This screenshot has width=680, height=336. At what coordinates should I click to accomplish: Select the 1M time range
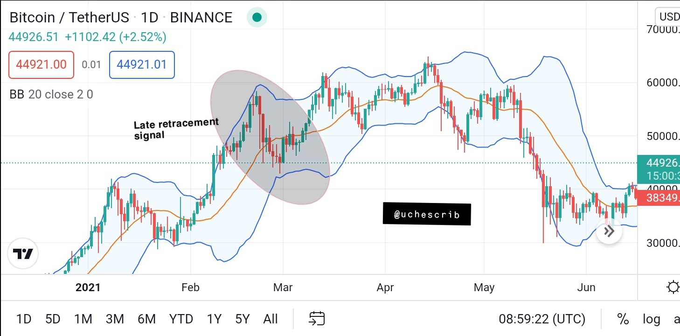coord(83,319)
